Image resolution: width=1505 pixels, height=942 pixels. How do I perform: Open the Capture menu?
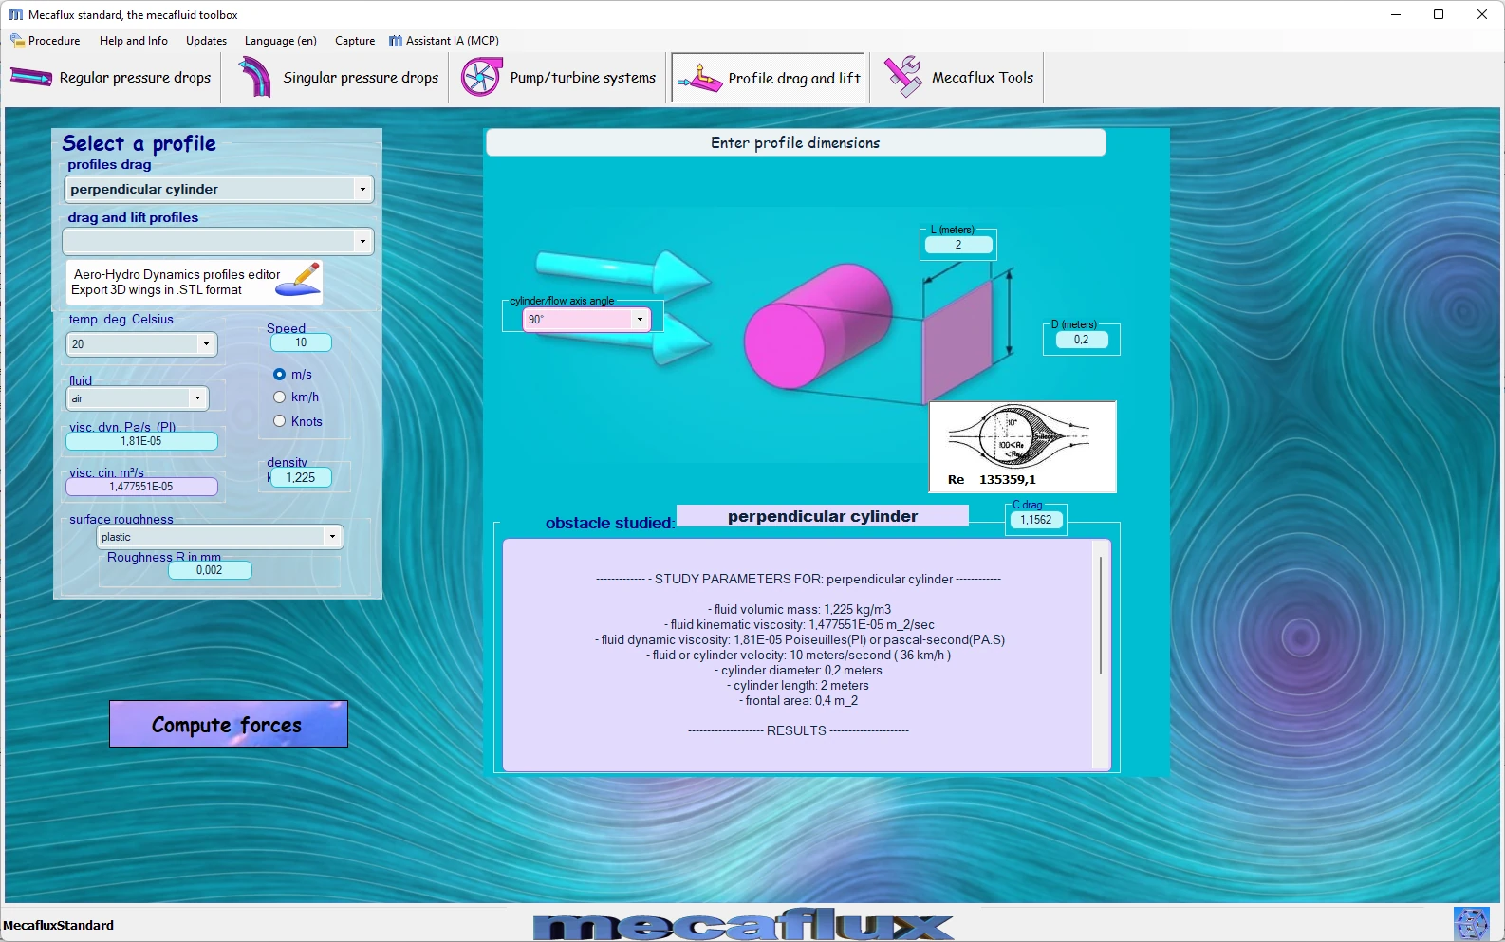point(355,41)
